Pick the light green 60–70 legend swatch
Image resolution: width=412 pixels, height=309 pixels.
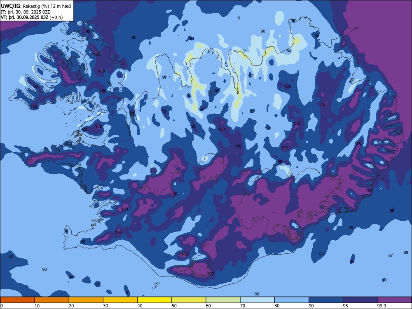[x=223, y=300]
